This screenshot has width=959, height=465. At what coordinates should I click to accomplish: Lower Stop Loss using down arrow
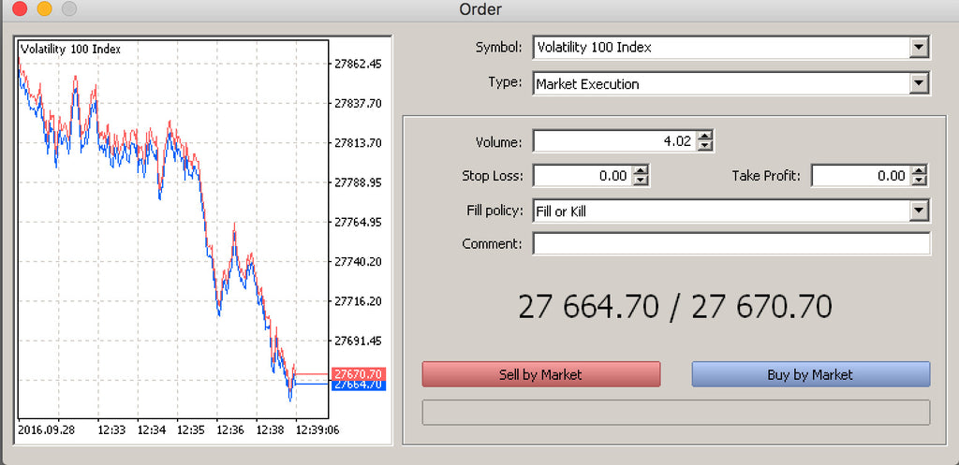(x=641, y=181)
